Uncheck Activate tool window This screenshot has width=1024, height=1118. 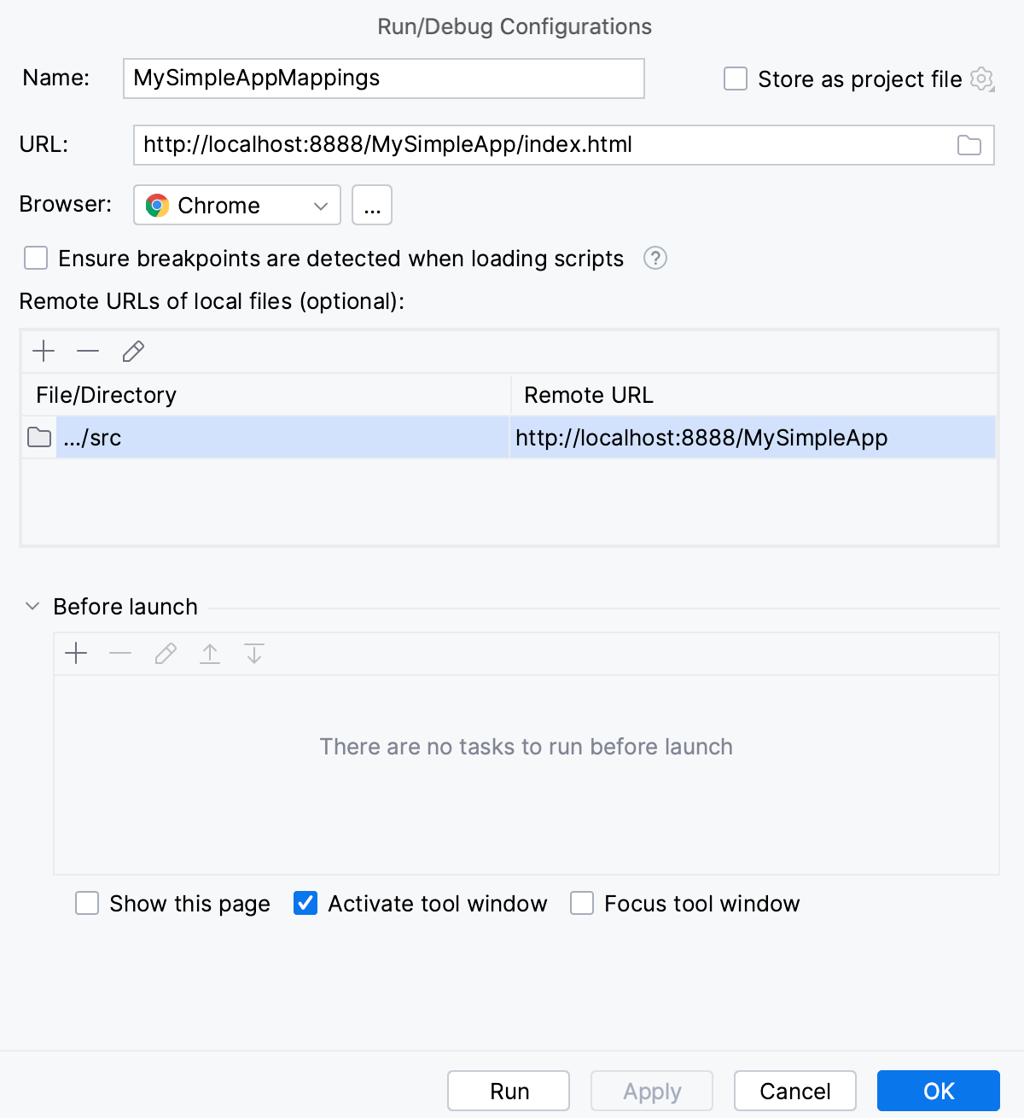[x=305, y=903]
